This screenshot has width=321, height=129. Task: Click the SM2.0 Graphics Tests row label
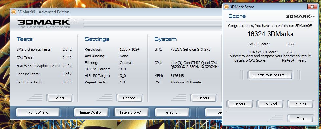(34, 49)
